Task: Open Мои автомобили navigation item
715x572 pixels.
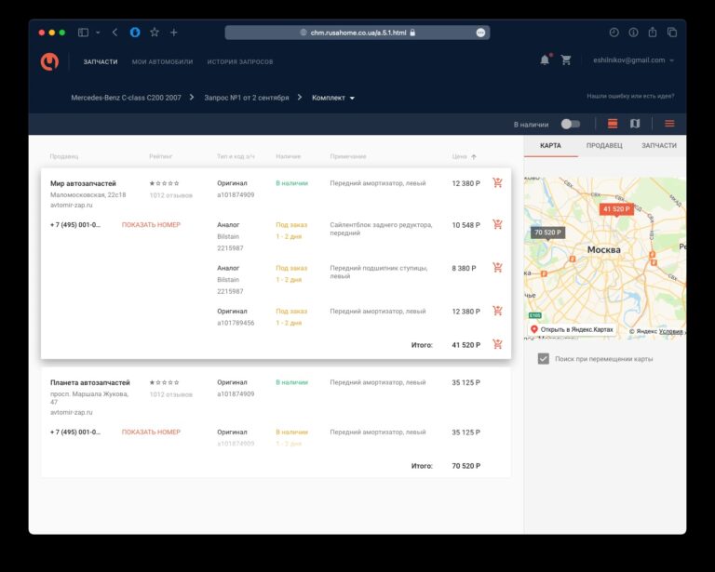Action: 162,62
